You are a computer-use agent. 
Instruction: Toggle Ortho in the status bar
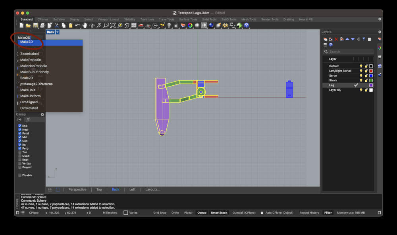coord(175,213)
